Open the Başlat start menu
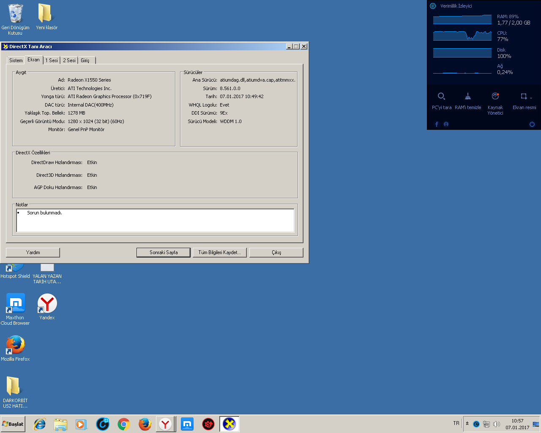The width and height of the screenshot is (541, 433). [13, 424]
